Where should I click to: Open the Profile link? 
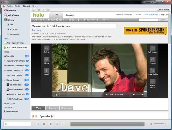coord(138,14)
